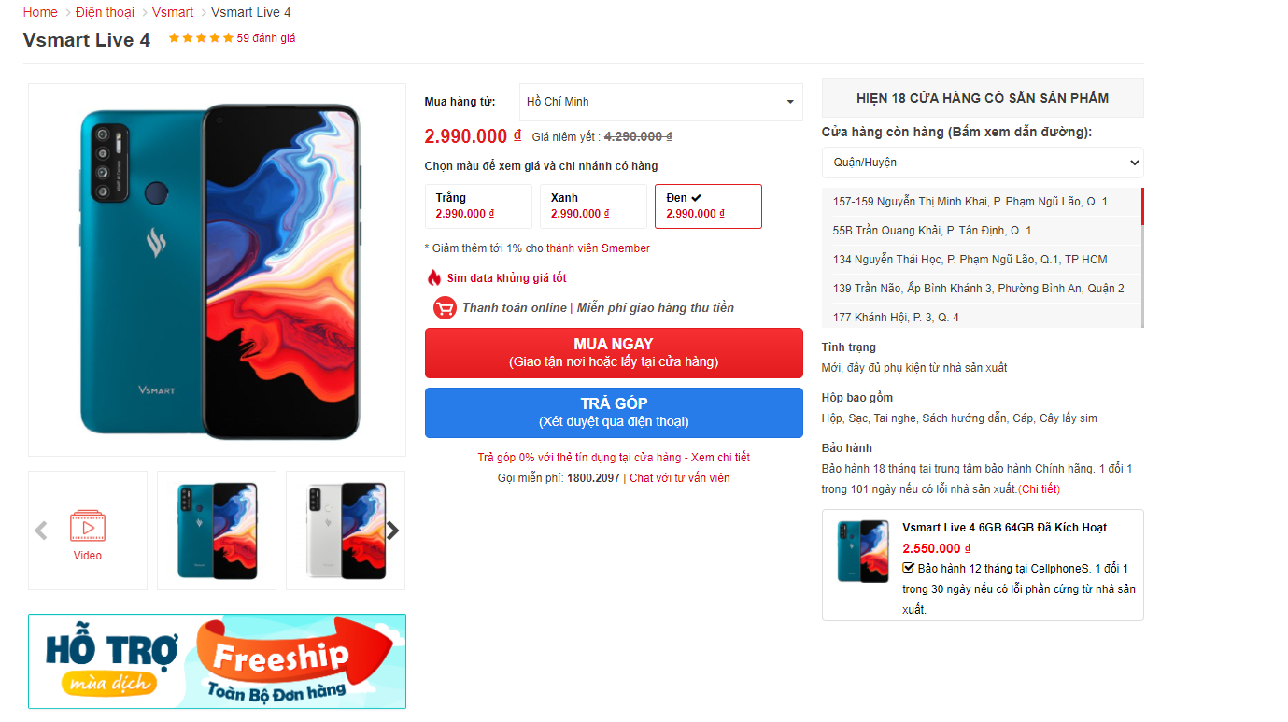Expand the Quận/Huyện district dropdown
Image resolution: width=1288 pixels, height=722 pixels.
[x=983, y=163]
